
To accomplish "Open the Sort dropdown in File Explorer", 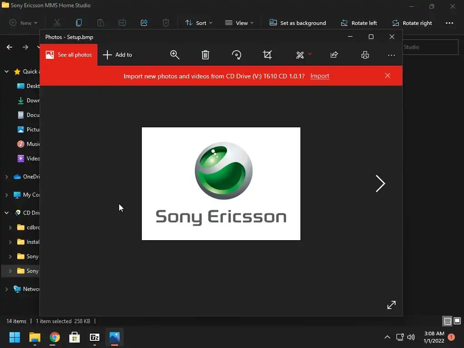I will point(198,23).
